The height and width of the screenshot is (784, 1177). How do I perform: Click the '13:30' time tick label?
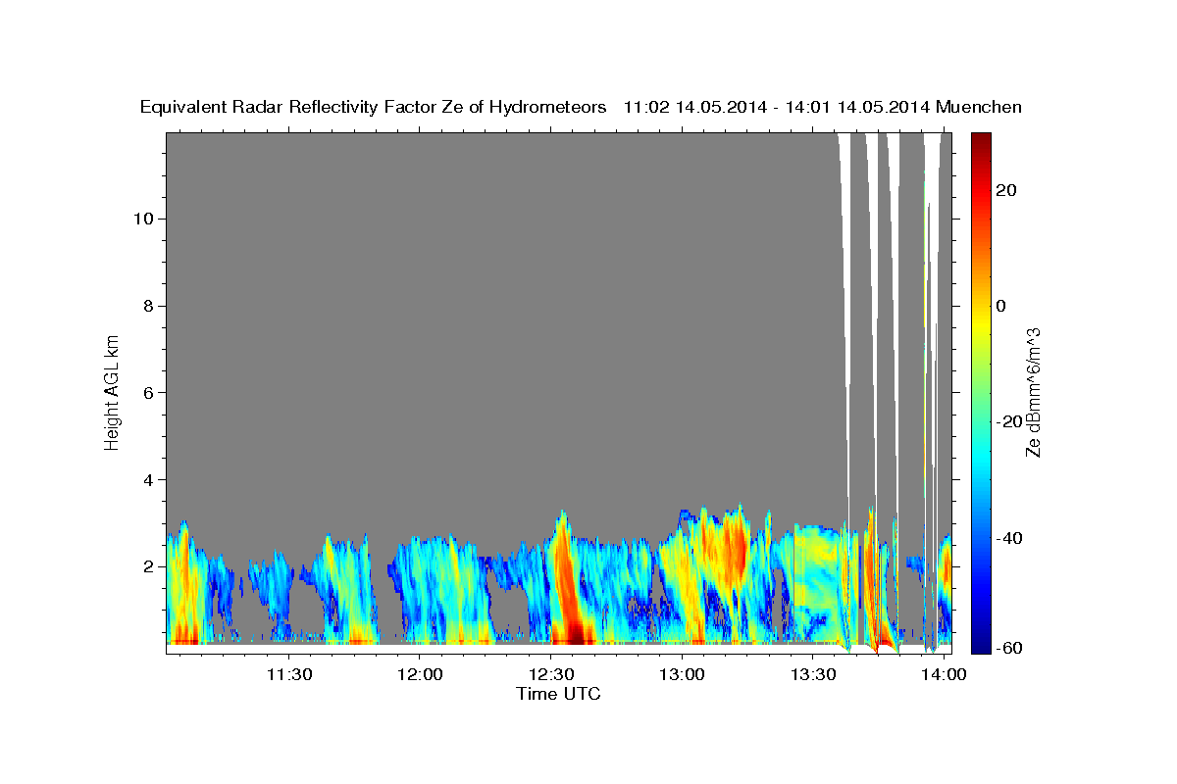click(812, 674)
